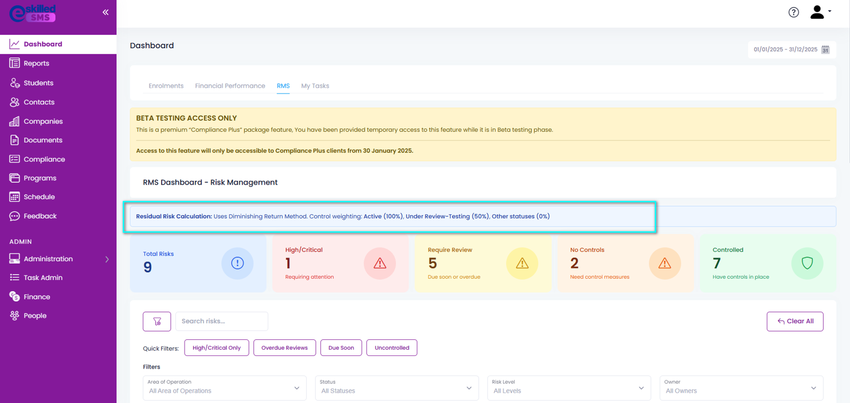Open the user profile account menu
850x403 pixels.
pos(820,12)
